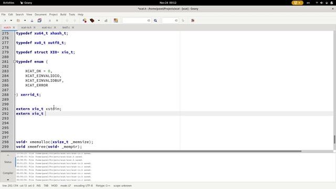Click the Reload file toolbar icon
The width and height of the screenshot is (336, 189).
[x=50, y=20]
